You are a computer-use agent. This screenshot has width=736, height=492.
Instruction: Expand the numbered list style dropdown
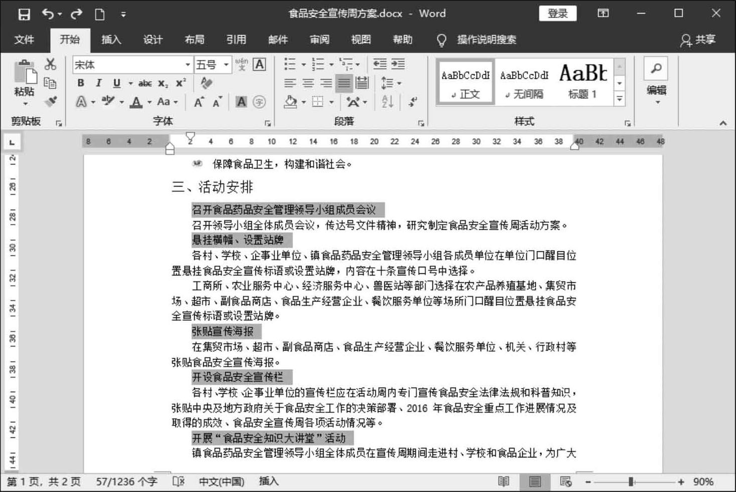tap(331, 65)
